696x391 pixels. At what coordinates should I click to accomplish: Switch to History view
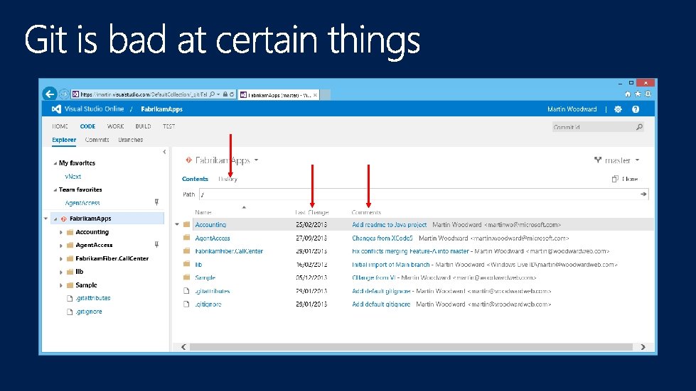tap(227, 179)
